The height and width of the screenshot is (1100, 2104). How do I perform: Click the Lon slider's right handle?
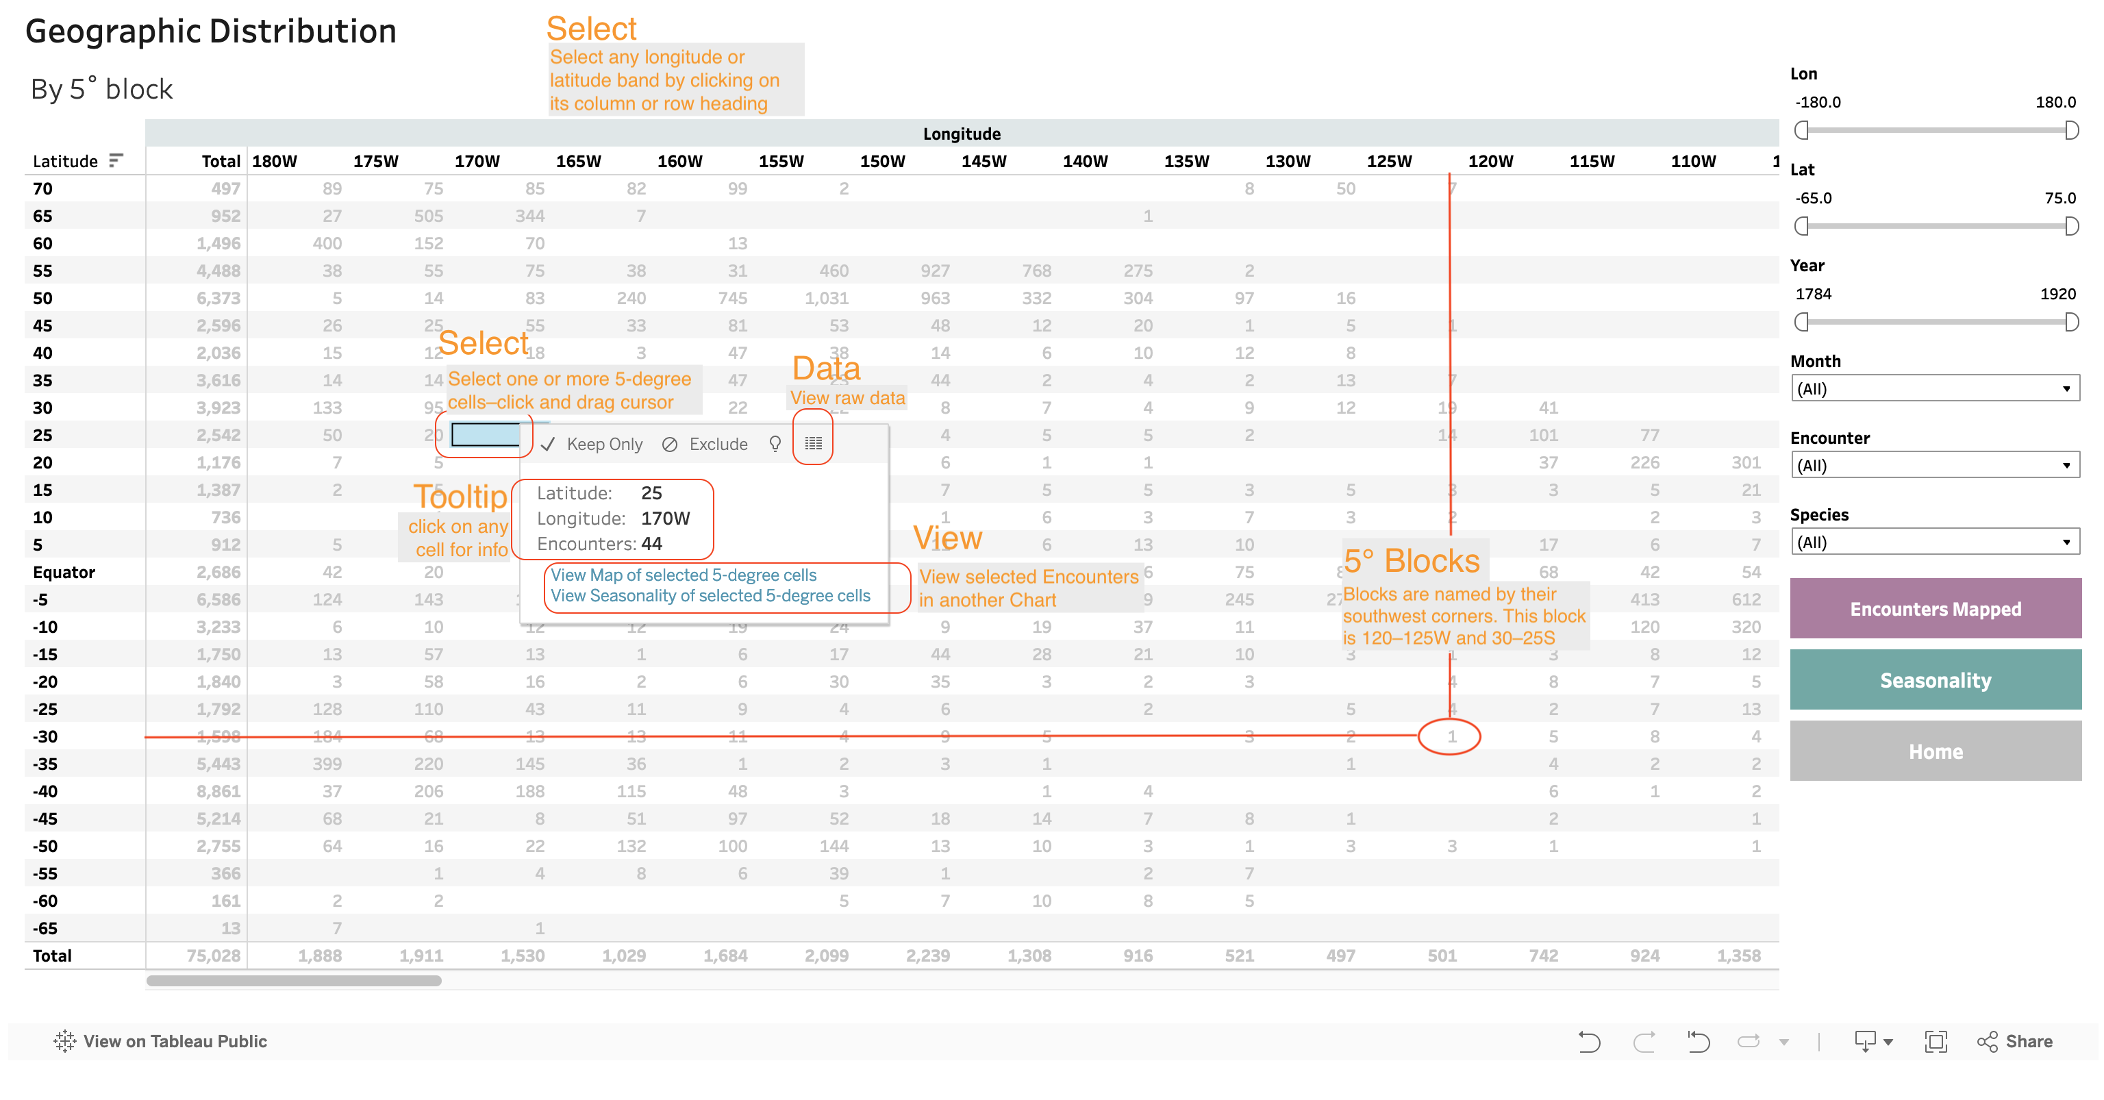[2070, 130]
